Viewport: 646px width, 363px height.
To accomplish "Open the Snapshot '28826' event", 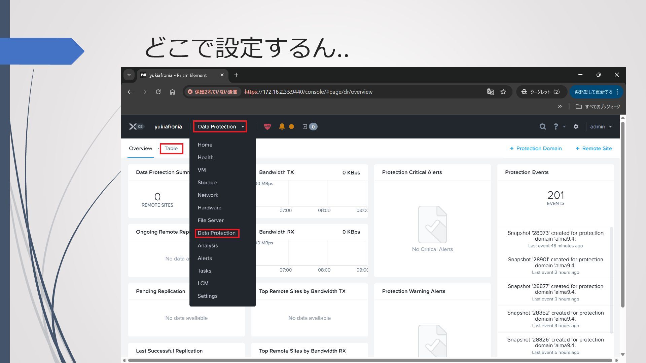I will coord(555,346).
